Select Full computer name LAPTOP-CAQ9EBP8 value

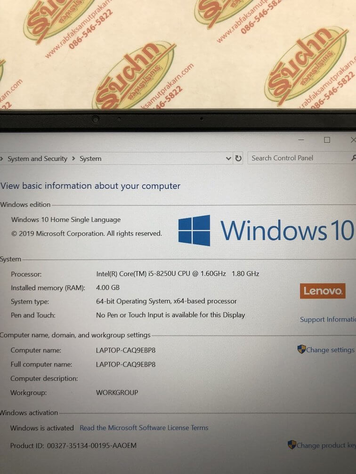[x=126, y=364]
